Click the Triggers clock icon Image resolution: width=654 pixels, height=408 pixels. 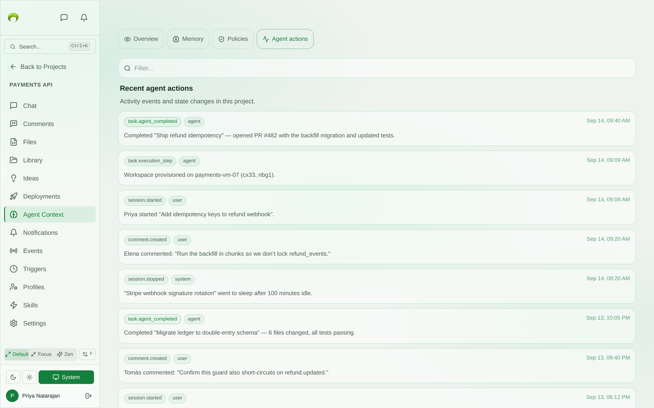(14, 269)
